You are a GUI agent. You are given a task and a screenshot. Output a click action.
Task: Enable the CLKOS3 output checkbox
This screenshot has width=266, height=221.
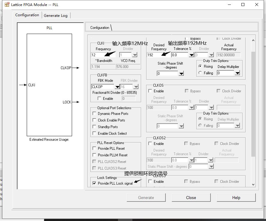pyautogui.click(x=150, y=181)
